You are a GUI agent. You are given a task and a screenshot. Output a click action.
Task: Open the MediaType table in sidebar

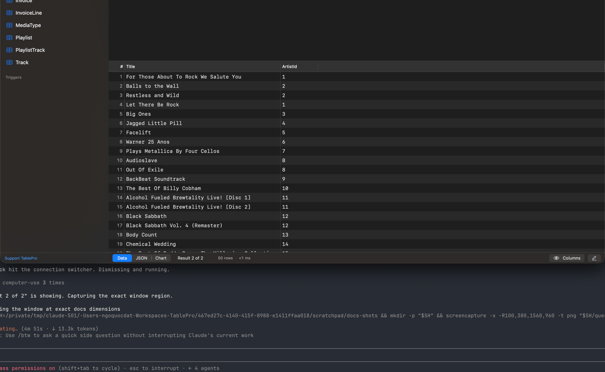coord(28,25)
